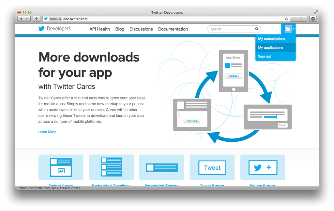Open the Discussions nav item
334x211 pixels.
(141, 29)
